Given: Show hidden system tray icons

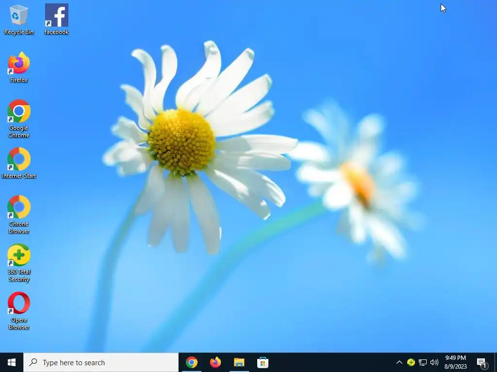Looking at the screenshot, I should click(399, 362).
